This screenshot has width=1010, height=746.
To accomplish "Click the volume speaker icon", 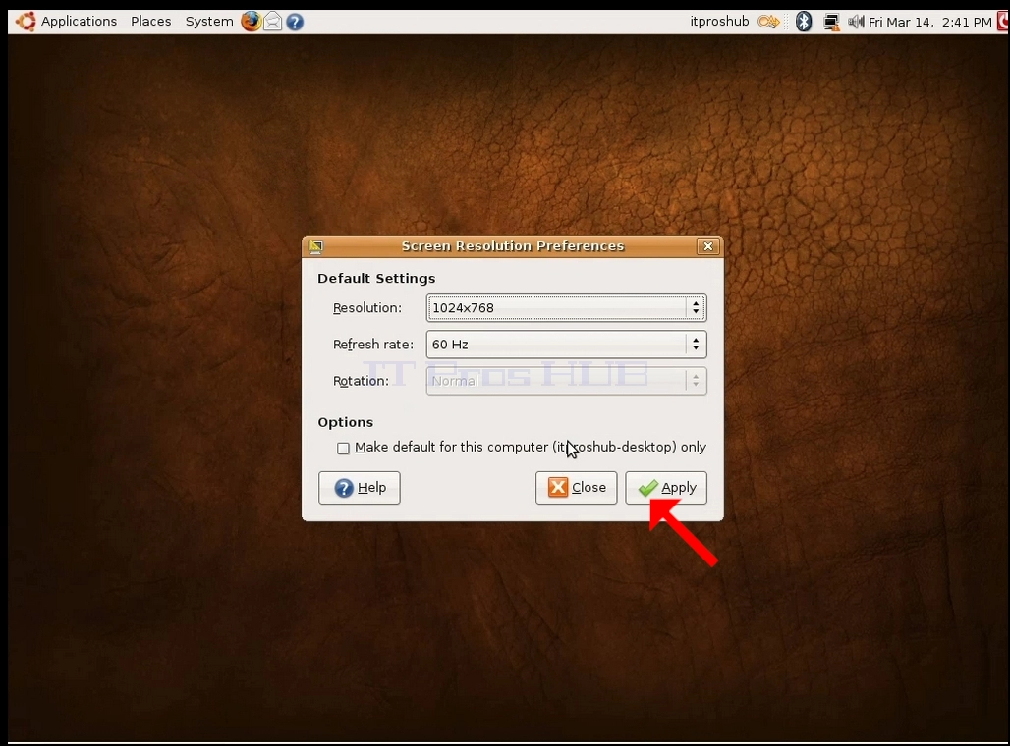I will click(x=856, y=22).
